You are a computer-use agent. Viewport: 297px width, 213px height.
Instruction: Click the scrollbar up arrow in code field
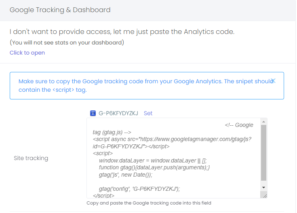263,122
